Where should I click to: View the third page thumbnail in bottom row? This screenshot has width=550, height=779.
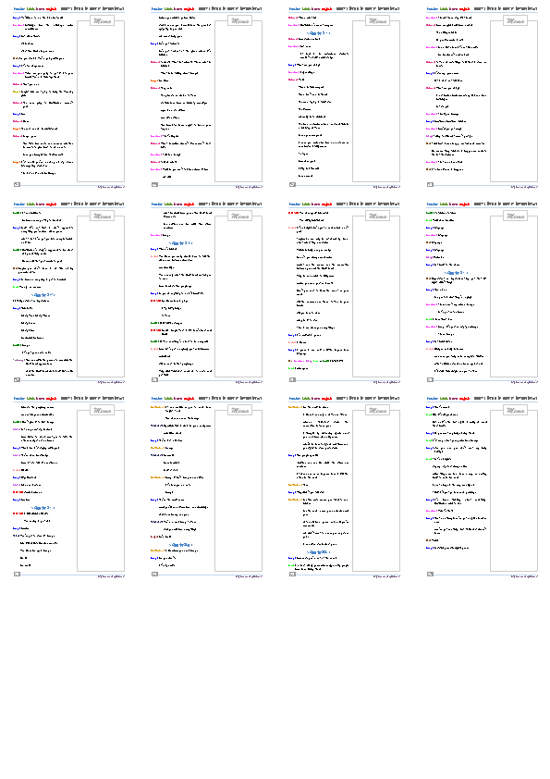coord(344,487)
